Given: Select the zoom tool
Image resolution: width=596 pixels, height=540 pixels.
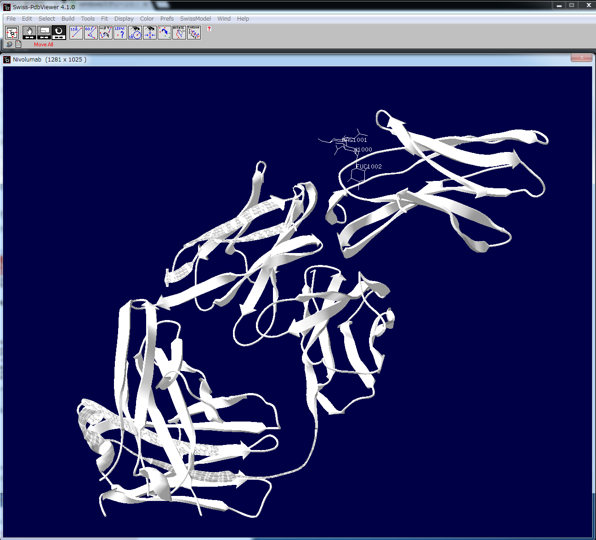Looking at the screenshot, I should [x=44, y=33].
